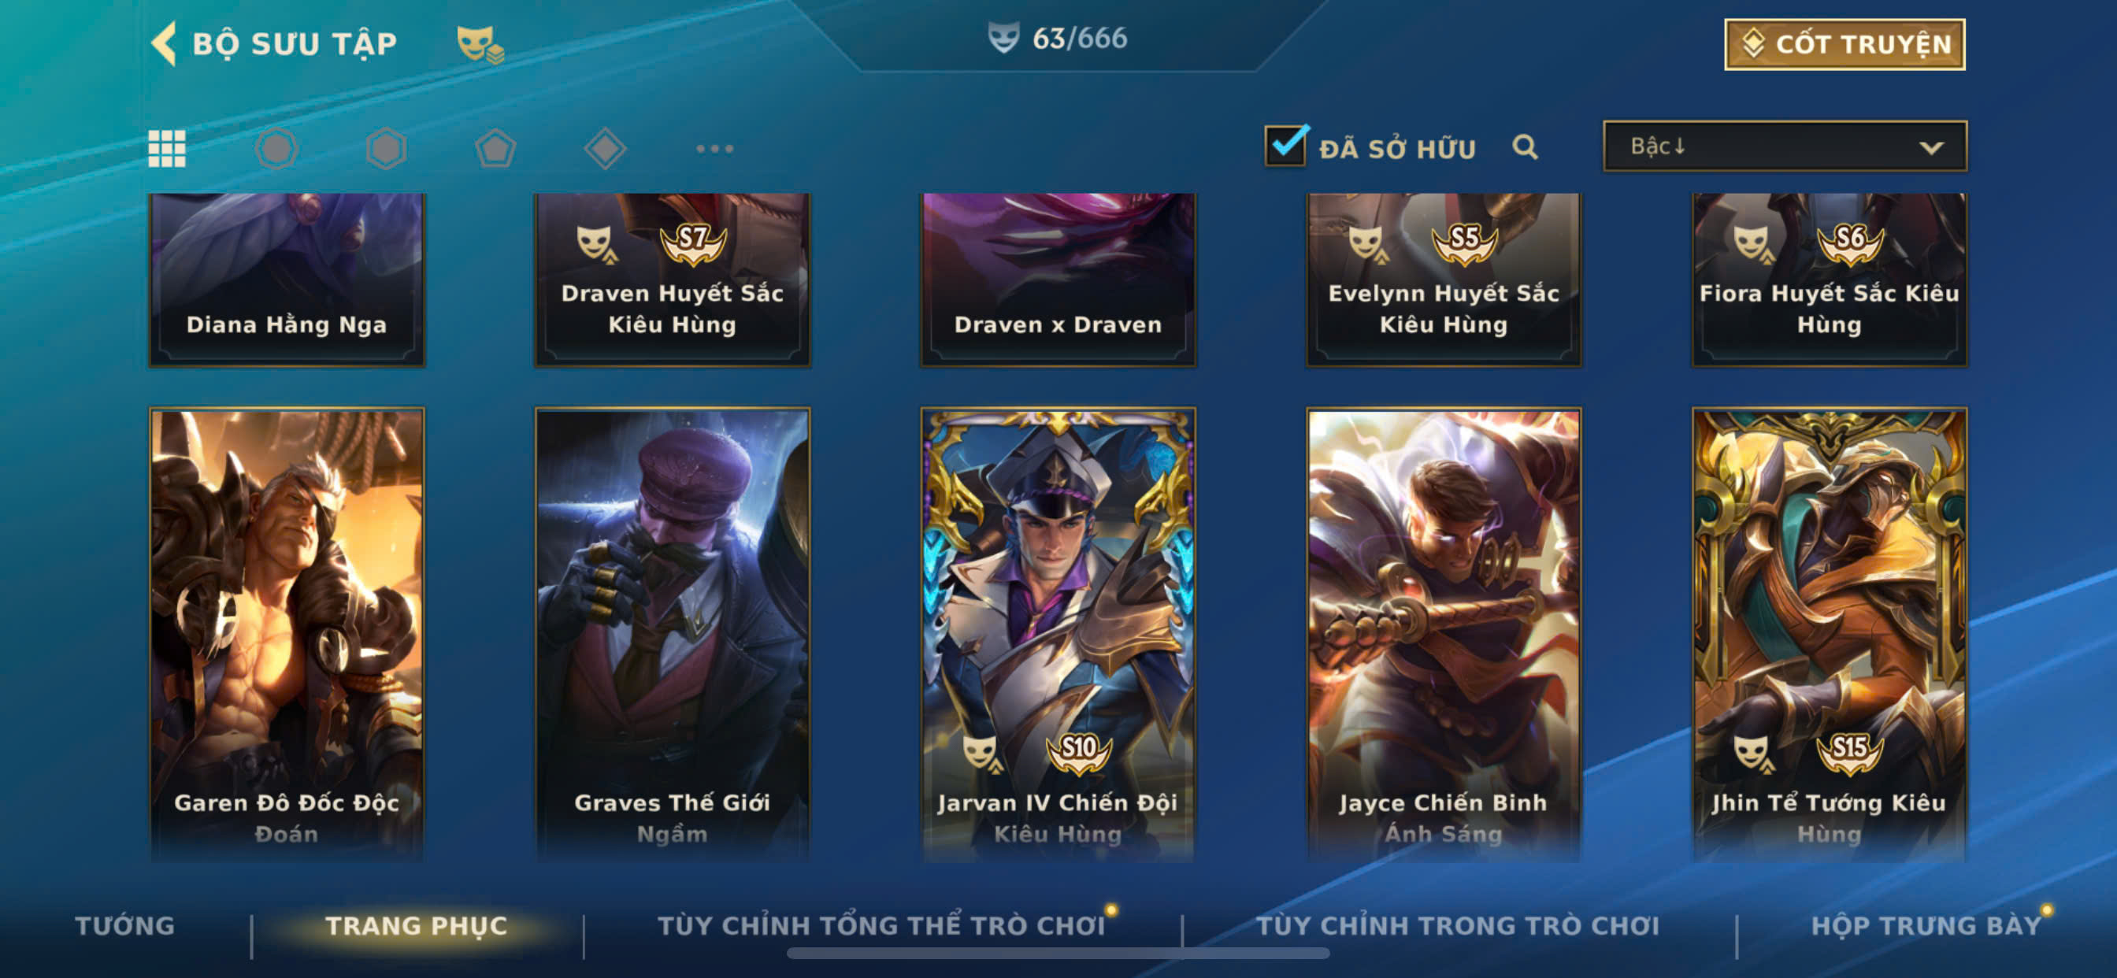Screen dimensions: 2117x978
Task: Click the horizontal scrollbar at the bottom
Action: tap(1058, 954)
